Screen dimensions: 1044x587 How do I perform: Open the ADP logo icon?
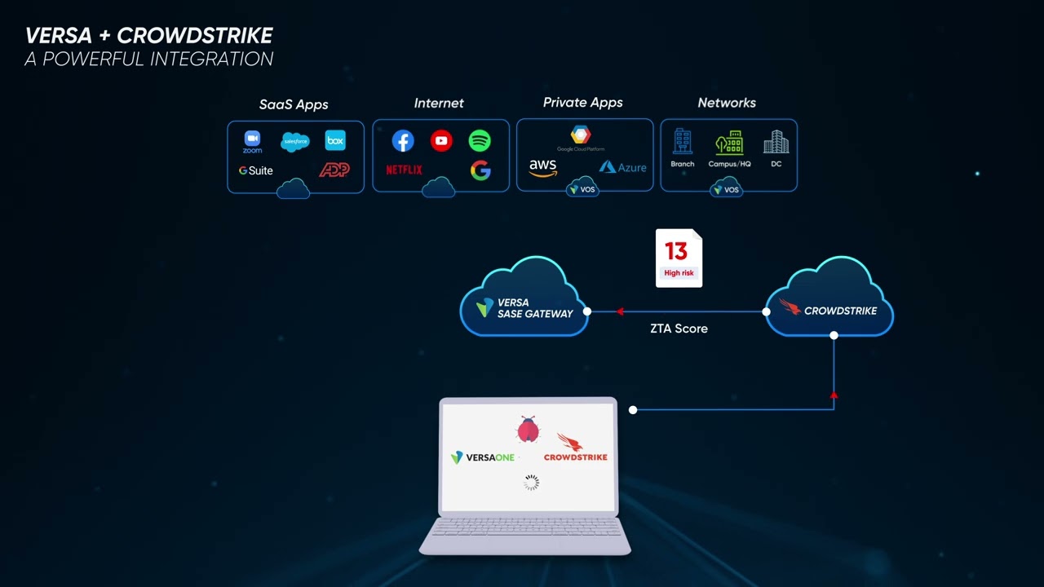click(334, 170)
